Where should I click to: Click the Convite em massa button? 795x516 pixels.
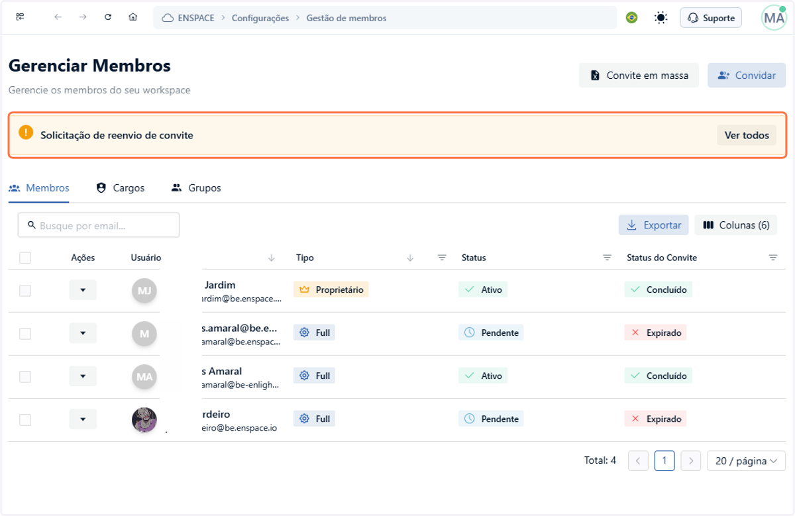coord(639,76)
